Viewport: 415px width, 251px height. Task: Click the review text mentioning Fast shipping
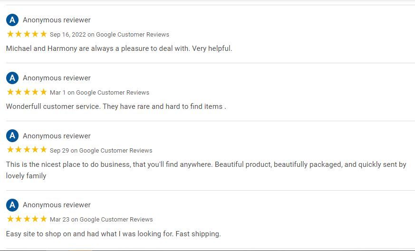click(x=113, y=234)
